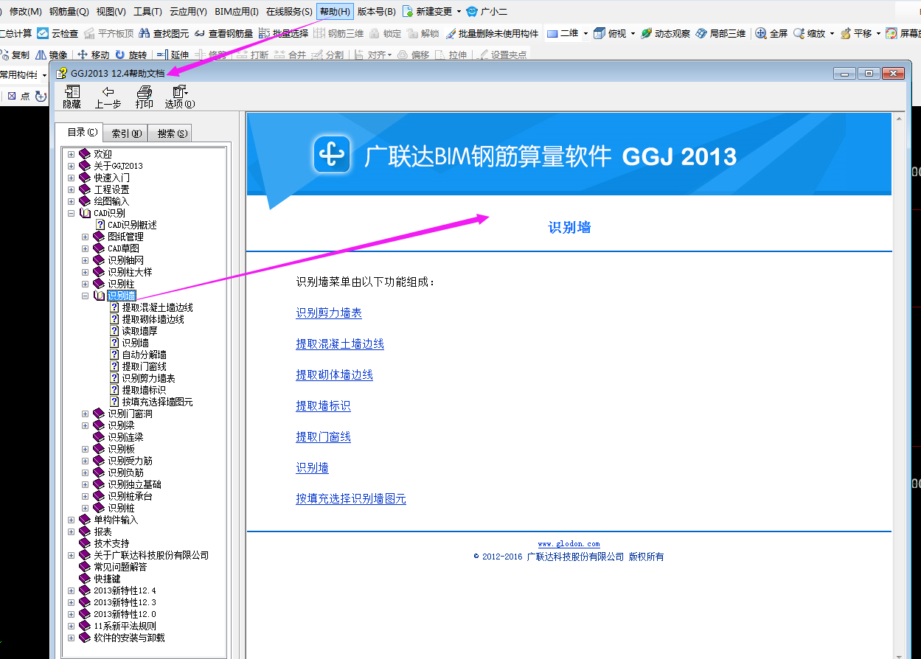The width and height of the screenshot is (921, 659).
Task: Click the 上一步 back arrow icon
Action: pyautogui.click(x=108, y=91)
